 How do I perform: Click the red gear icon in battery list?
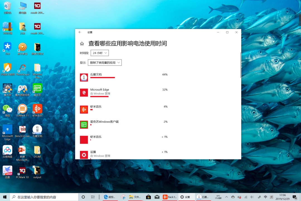pos(84,155)
